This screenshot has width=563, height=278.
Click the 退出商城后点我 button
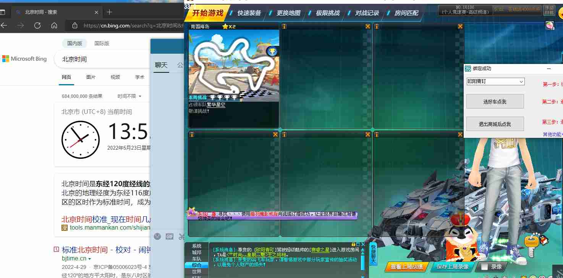click(x=495, y=124)
